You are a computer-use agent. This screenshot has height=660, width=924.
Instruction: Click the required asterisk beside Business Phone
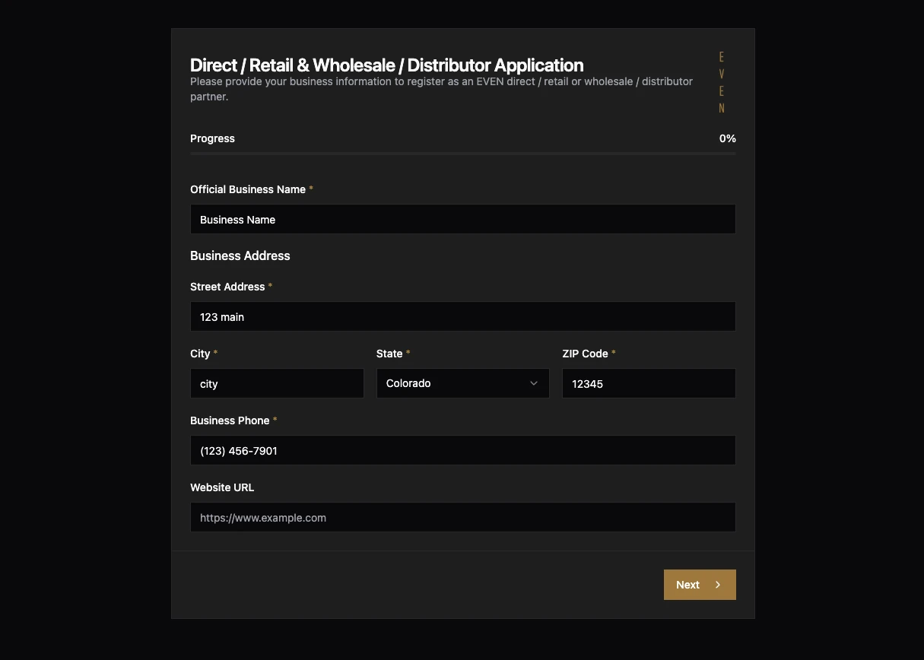275,420
